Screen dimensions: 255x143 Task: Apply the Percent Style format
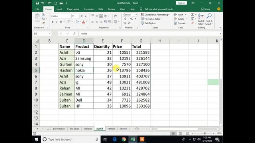[131, 19]
